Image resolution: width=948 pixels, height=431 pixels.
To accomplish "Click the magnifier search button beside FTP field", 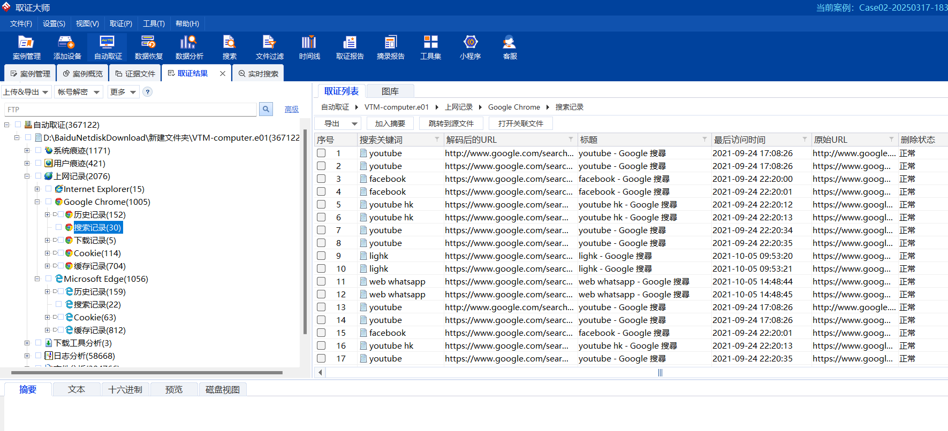I will (266, 109).
